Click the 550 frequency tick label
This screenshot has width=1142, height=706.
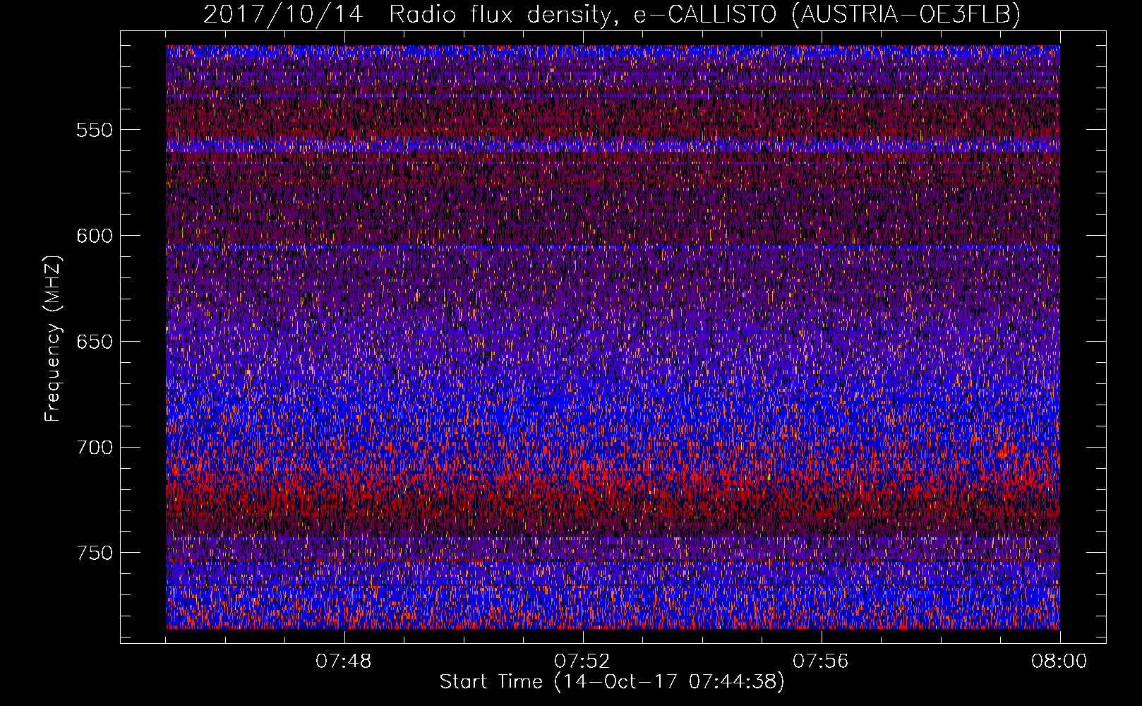point(94,130)
